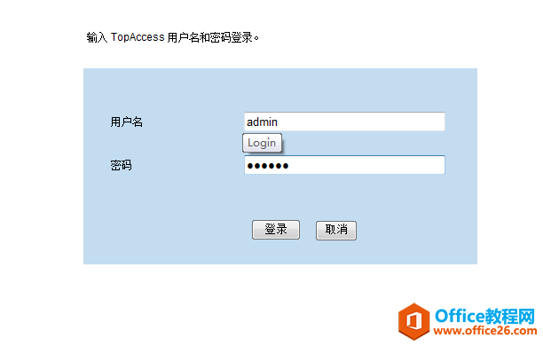Click the 密码 field label

121,165
